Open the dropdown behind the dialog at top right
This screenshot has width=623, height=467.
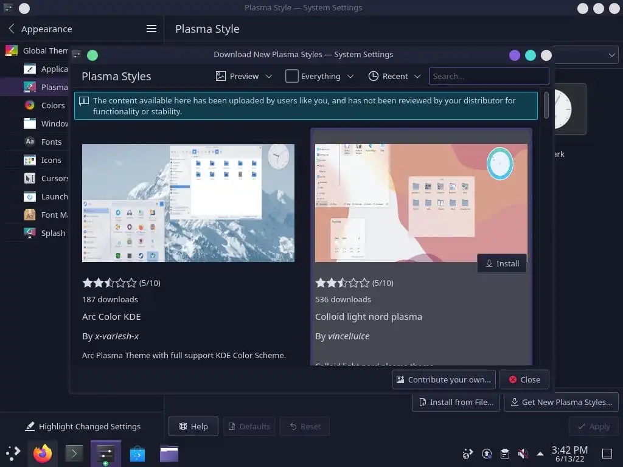[586, 55]
